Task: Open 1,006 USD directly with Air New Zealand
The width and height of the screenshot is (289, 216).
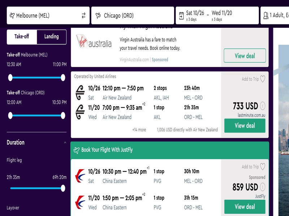Action: click(187, 130)
